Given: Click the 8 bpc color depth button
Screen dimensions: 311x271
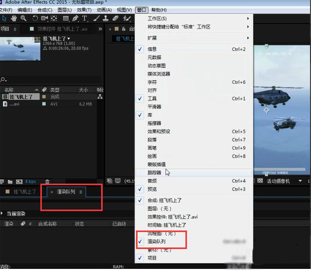Looking at the screenshot, I should pos(31,181).
